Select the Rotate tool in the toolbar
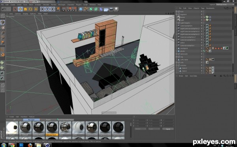 (30, 9)
